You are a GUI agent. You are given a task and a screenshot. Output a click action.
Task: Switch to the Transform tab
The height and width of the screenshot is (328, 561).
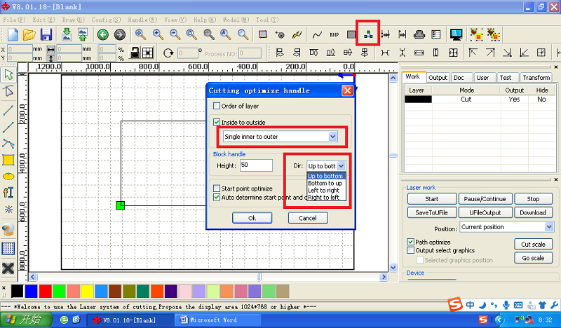[x=536, y=78]
